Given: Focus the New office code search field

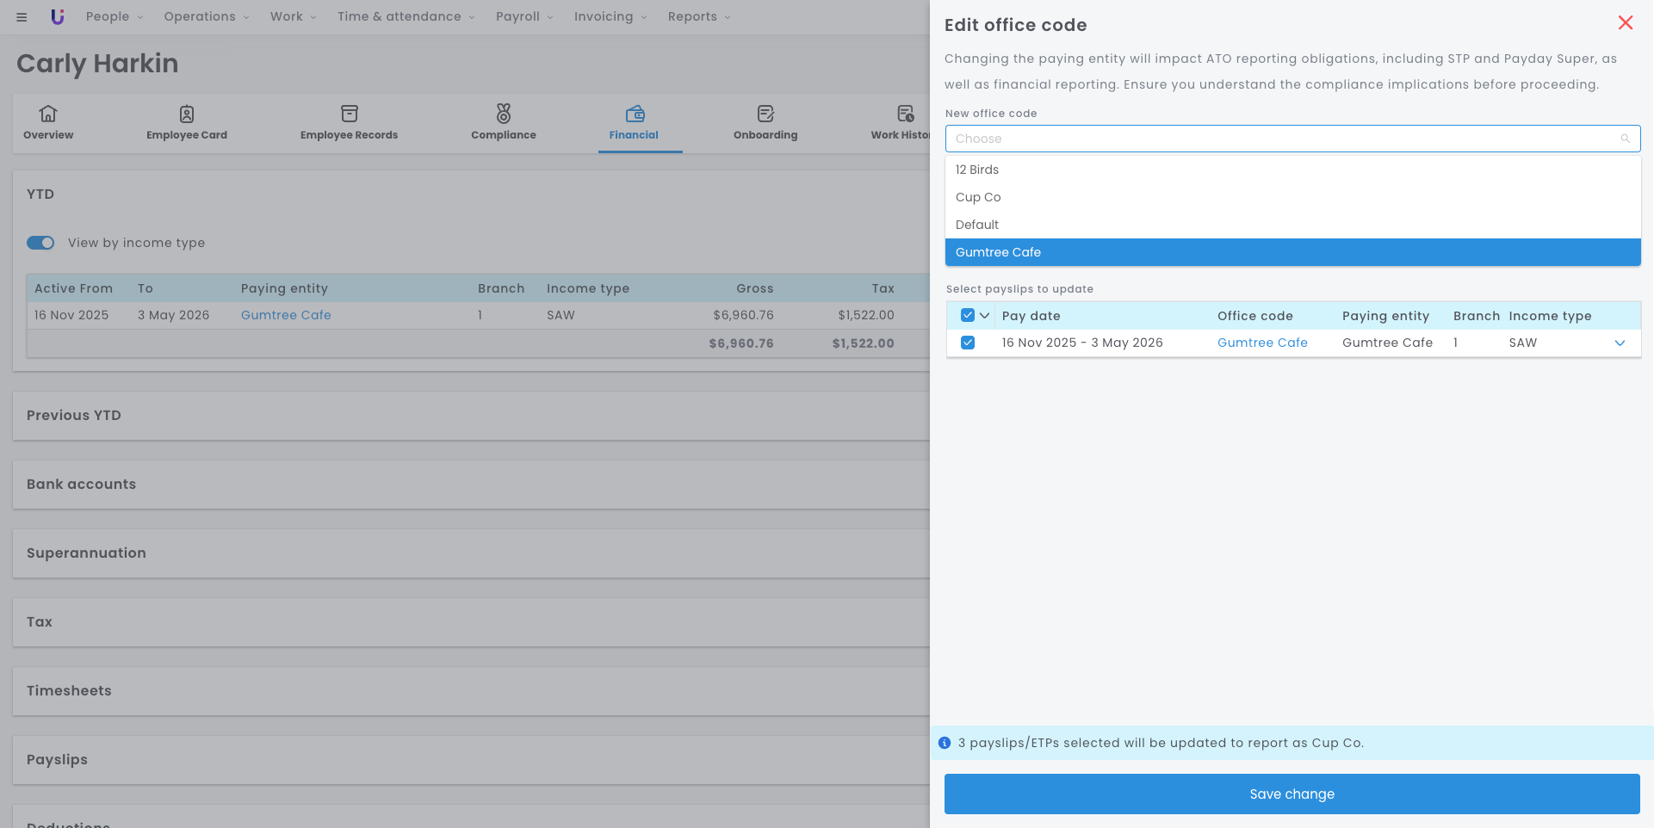Looking at the screenshot, I should [1292, 139].
